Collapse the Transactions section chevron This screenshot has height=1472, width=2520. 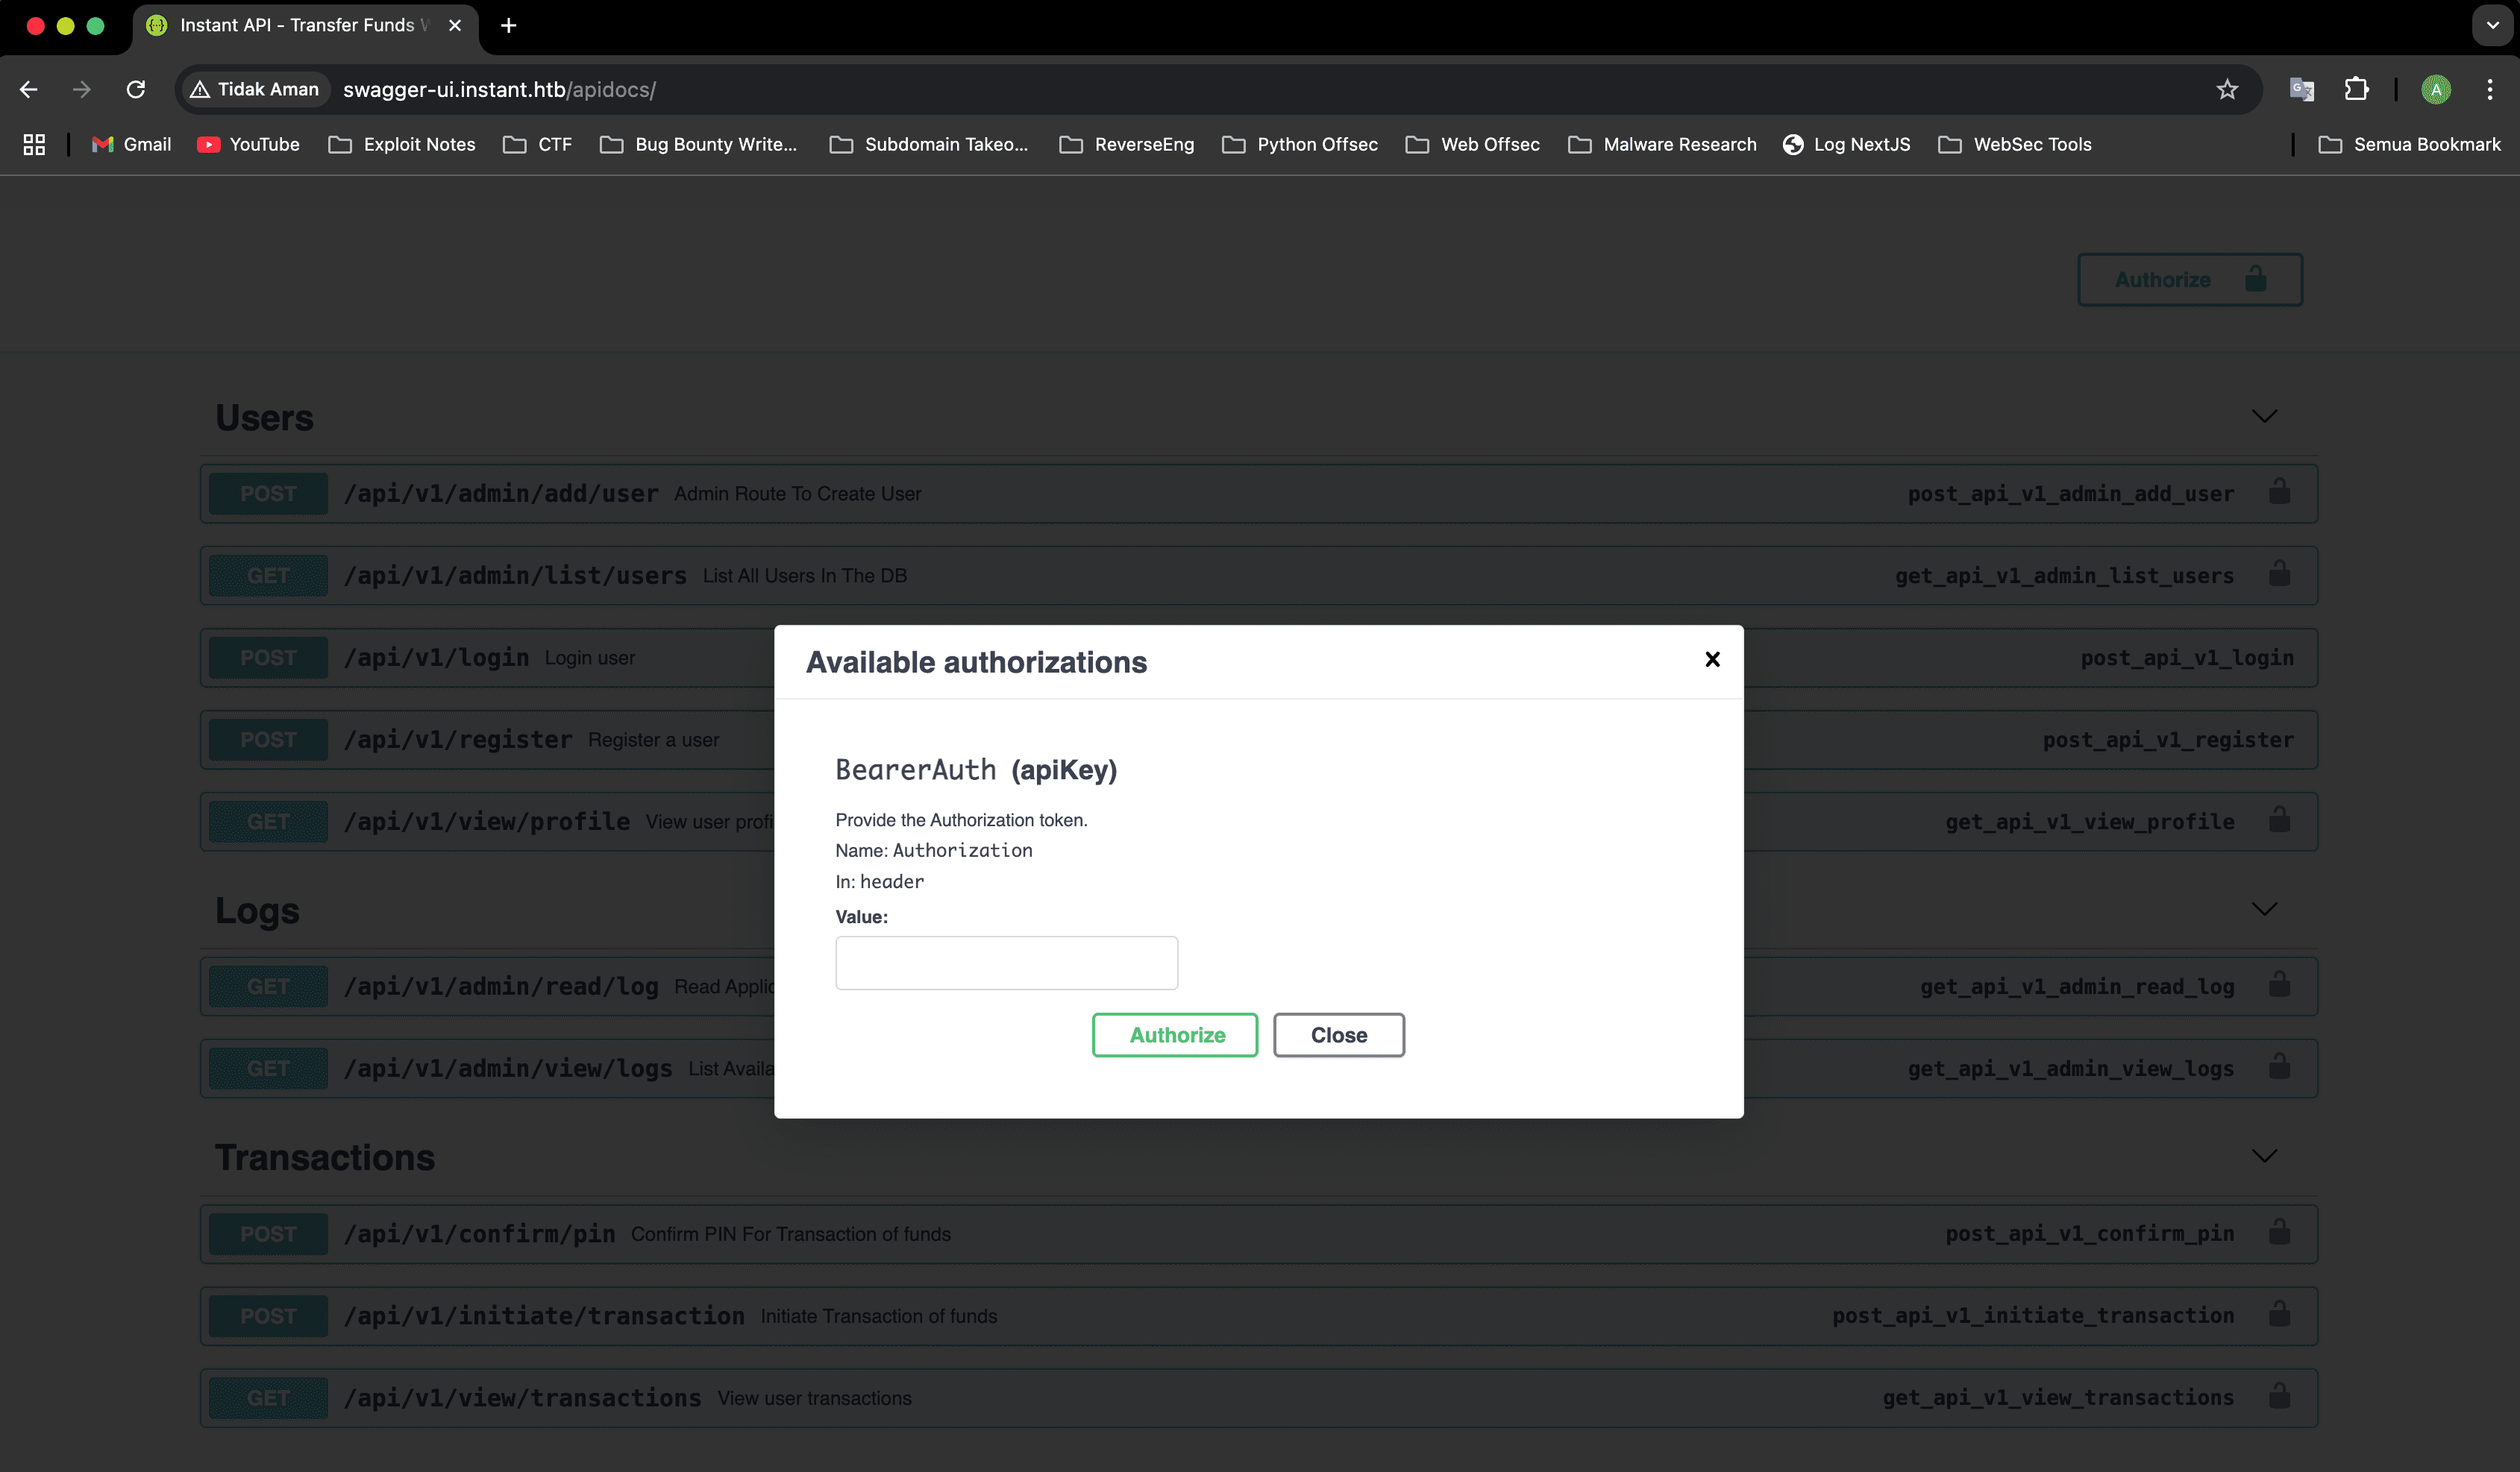2264,1157
